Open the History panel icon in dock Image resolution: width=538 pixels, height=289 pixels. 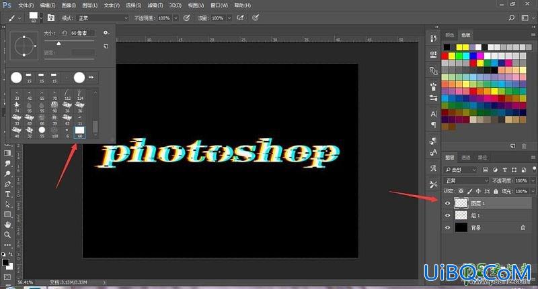(433, 38)
